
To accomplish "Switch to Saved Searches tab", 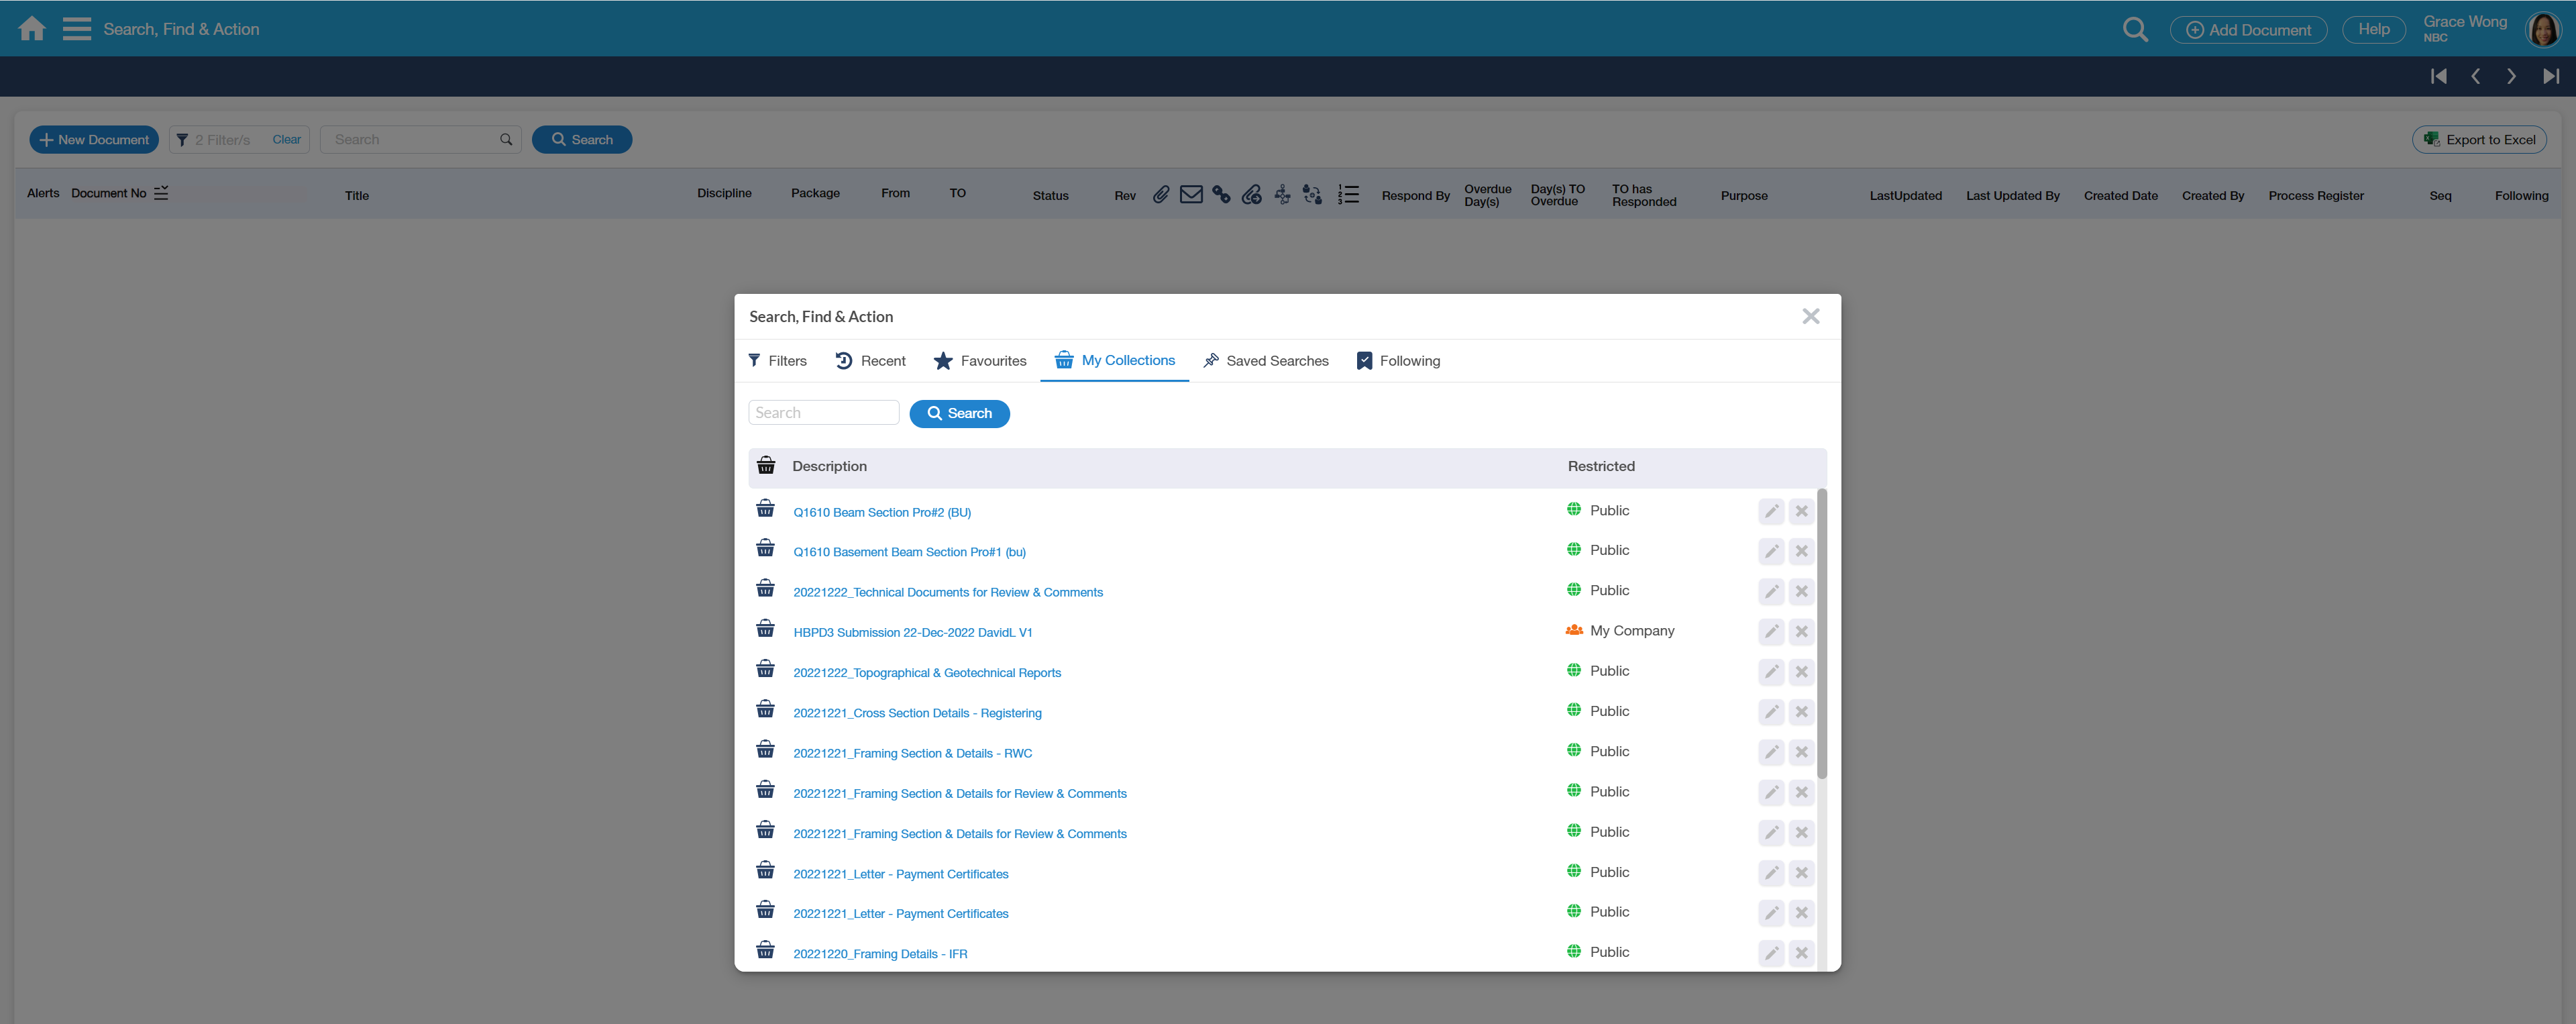I will [1265, 361].
